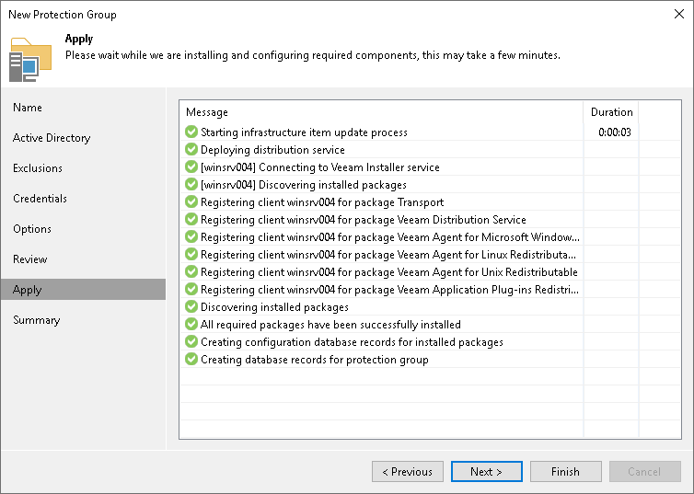Image resolution: width=694 pixels, height=494 pixels.
Task: Click success icon for Agent for Microsoft Windows row
Action: 191,236
